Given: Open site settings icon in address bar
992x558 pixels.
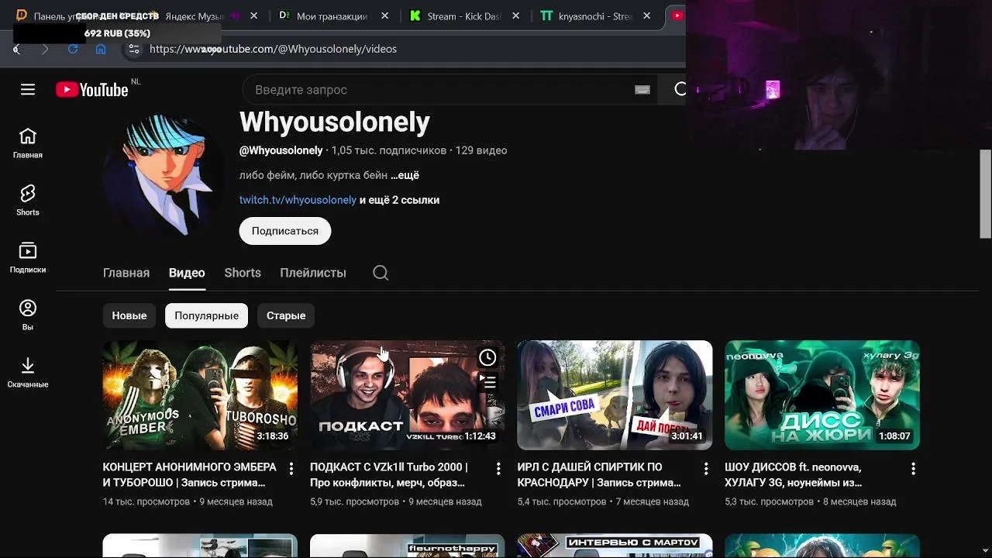Looking at the screenshot, I should pos(134,49).
